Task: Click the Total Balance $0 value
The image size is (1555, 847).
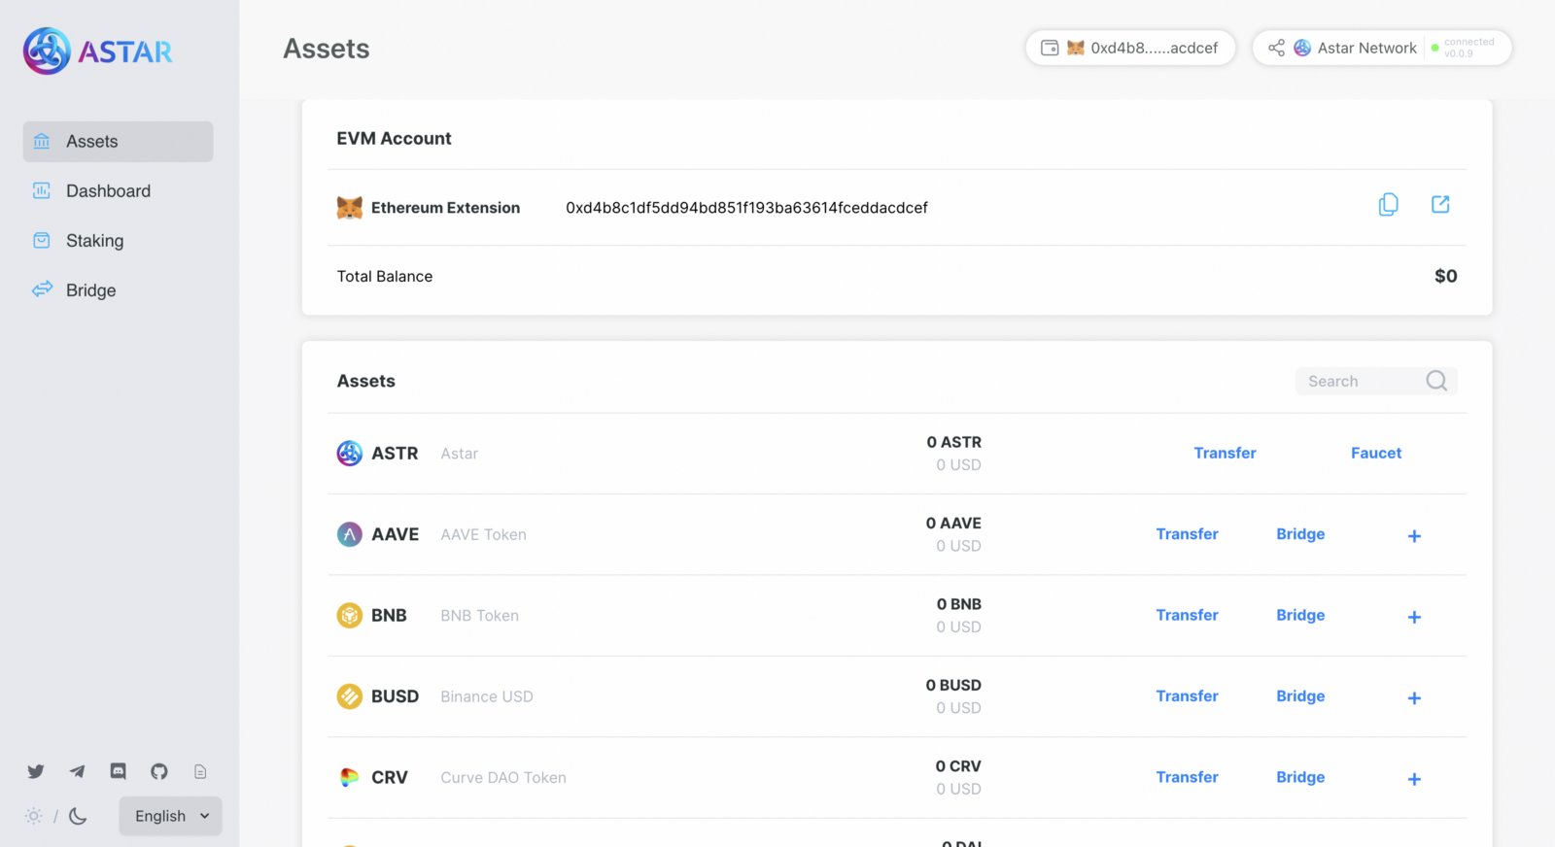Action: coord(1445,276)
